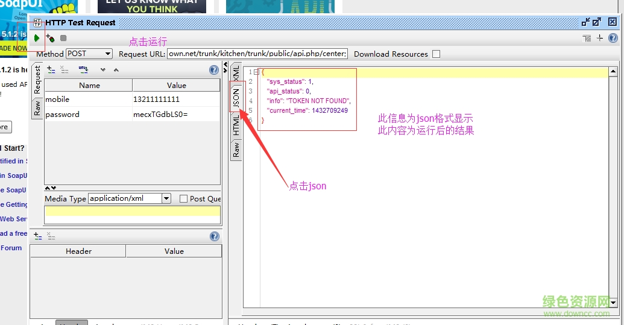Open the XML response tab
Viewport: 624px width, 325px height.
[236, 73]
